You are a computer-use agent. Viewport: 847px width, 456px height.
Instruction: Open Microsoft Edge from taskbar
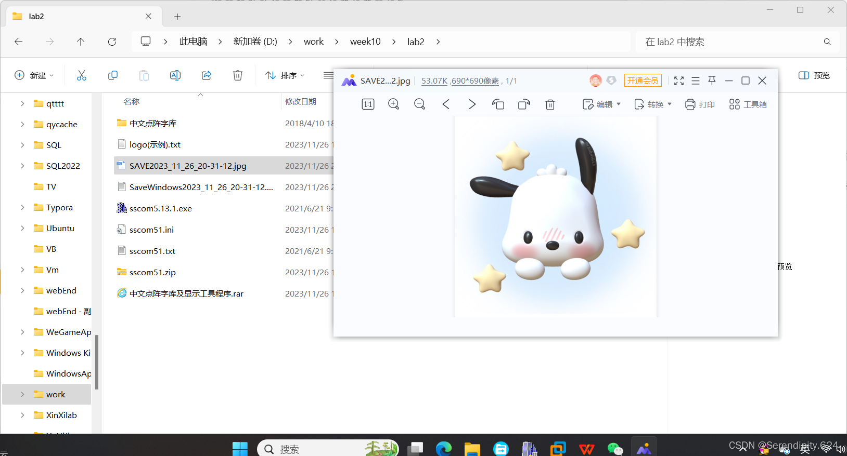[444, 449]
